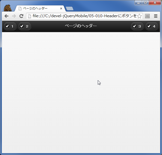162x155 pixels.
Task: Click the page icon in address bar
Action: coord(29,16)
